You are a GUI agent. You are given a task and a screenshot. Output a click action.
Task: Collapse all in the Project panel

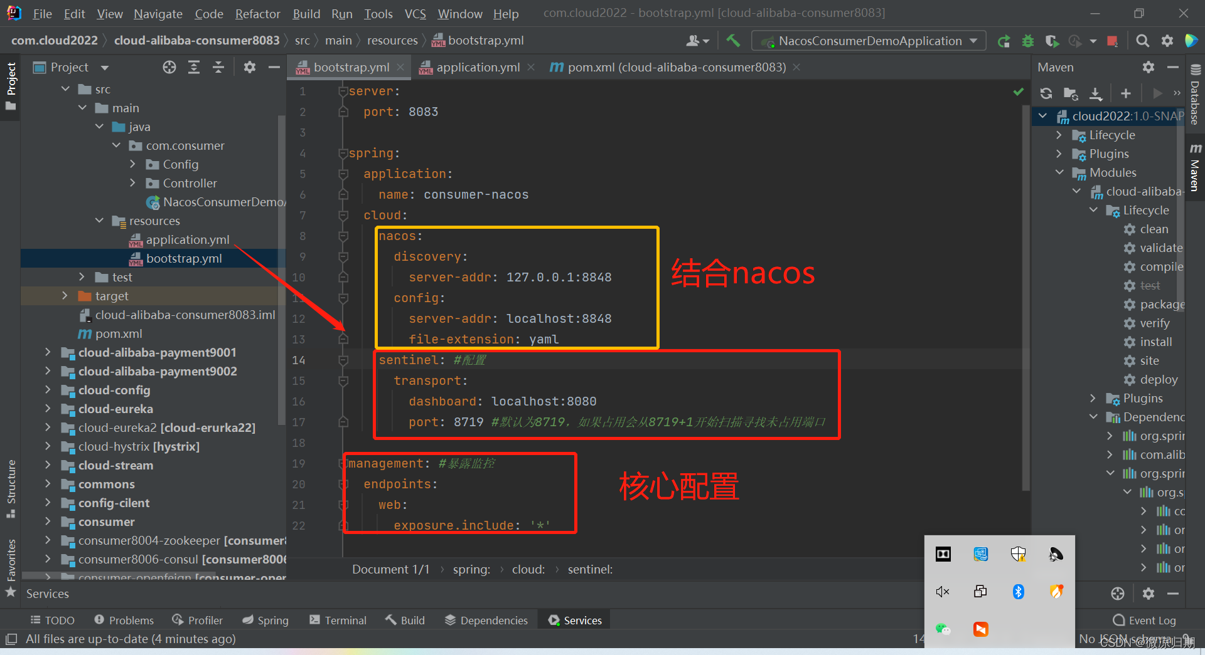click(218, 67)
